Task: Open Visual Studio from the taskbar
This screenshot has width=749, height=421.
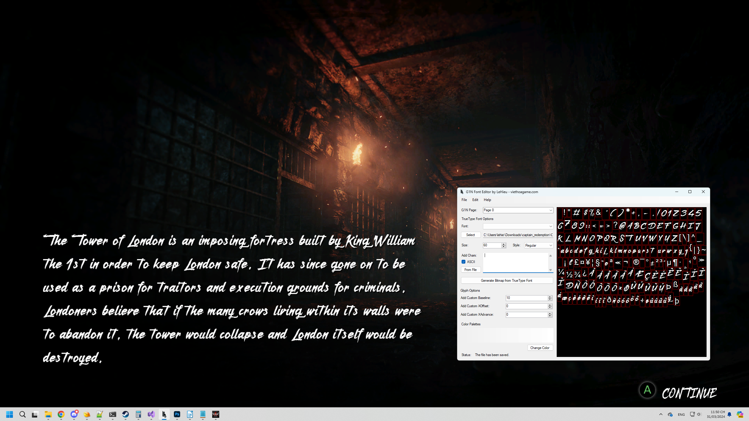Action: (x=151, y=414)
